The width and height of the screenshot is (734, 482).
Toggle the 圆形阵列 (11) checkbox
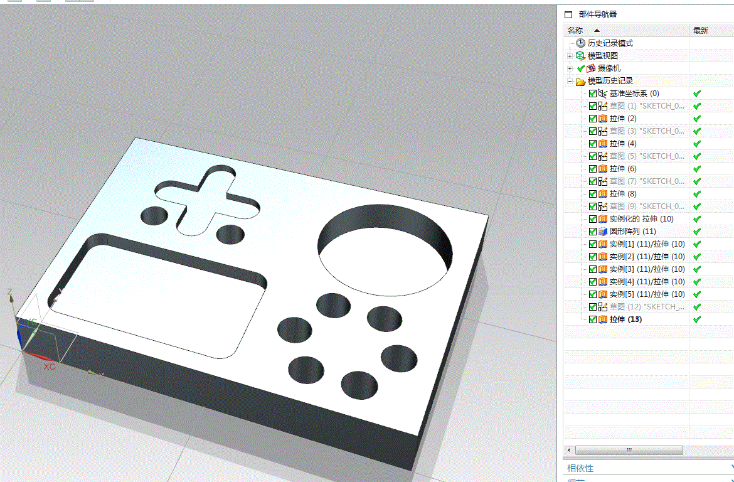tap(593, 232)
